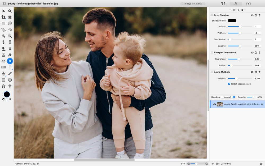Switch to the tool options tab
The height and width of the screenshot is (166, 265).
pos(223,4)
